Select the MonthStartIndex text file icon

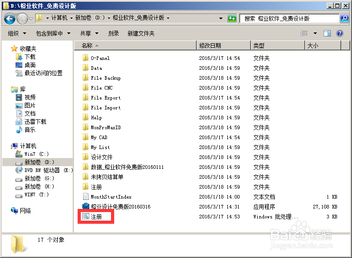86,196
